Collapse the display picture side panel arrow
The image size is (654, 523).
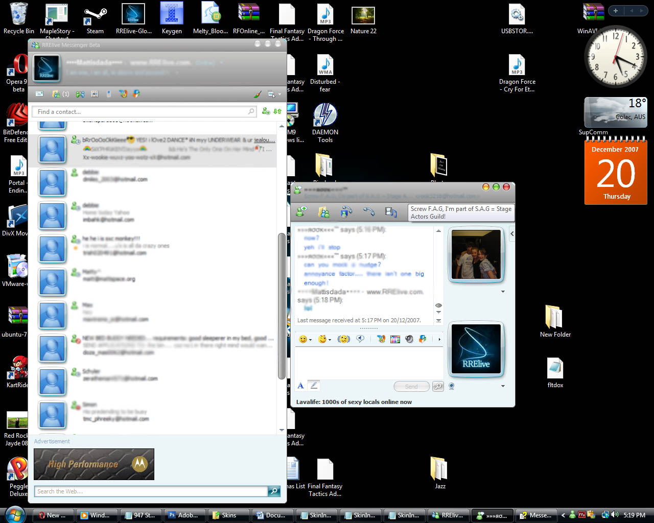click(x=512, y=234)
